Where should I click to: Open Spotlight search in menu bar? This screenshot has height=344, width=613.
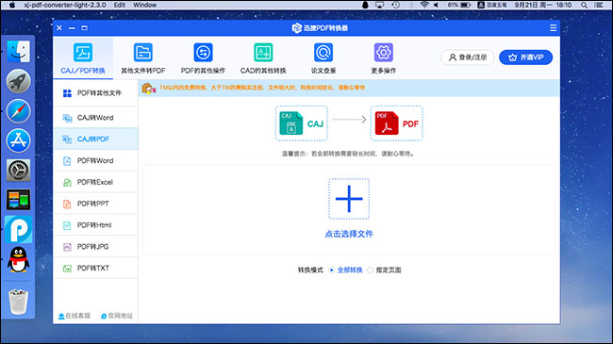point(584,5)
